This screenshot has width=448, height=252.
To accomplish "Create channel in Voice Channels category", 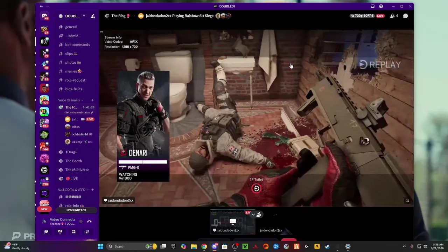I will coord(92,100).
